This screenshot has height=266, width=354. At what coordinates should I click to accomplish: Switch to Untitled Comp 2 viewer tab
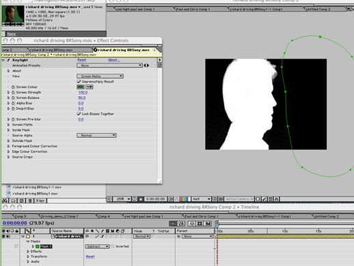click(x=318, y=10)
